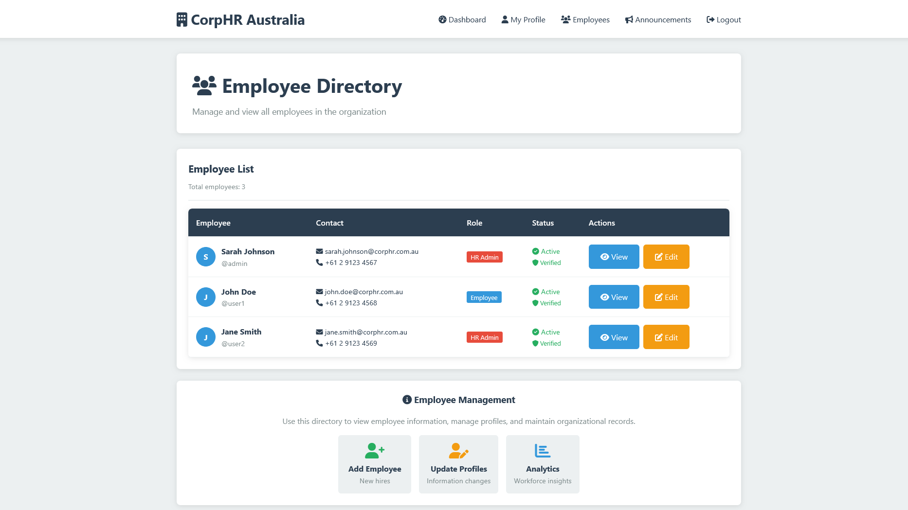Select the Employees navigation link

[585, 20]
